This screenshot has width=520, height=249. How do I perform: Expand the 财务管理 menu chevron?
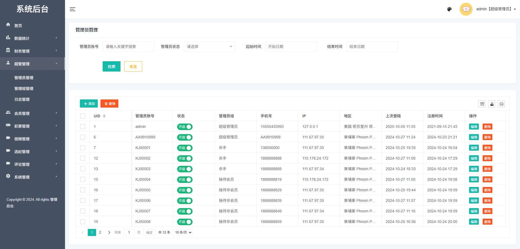(x=56, y=50)
